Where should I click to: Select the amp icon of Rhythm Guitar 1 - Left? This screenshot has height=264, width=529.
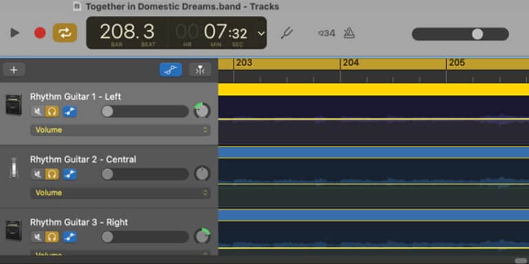tap(14, 105)
